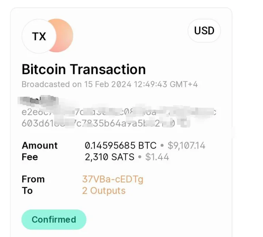Click the broadcast date and time text
Viewport: 263px width, 237px height.
[110, 84]
